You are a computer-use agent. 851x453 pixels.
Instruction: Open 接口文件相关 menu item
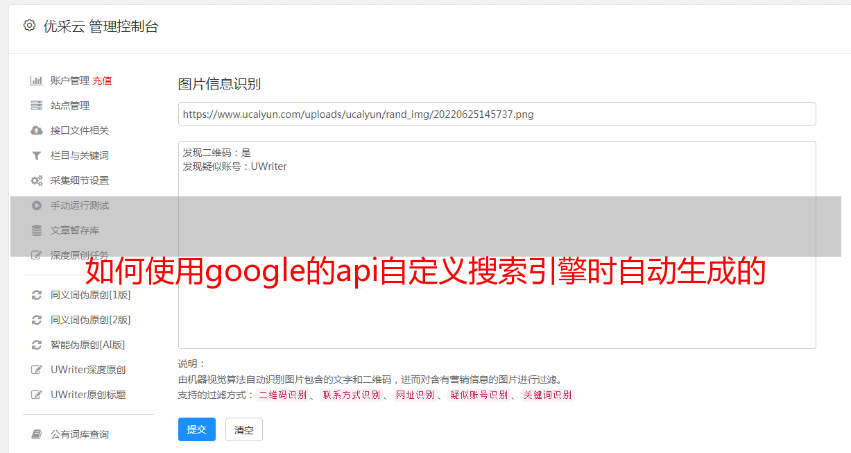(x=80, y=130)
